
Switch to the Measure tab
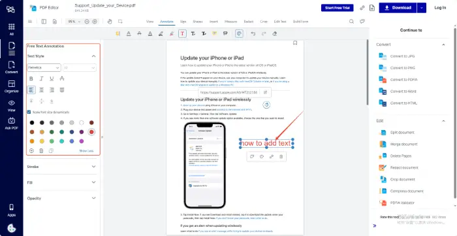tap(230, 22)
